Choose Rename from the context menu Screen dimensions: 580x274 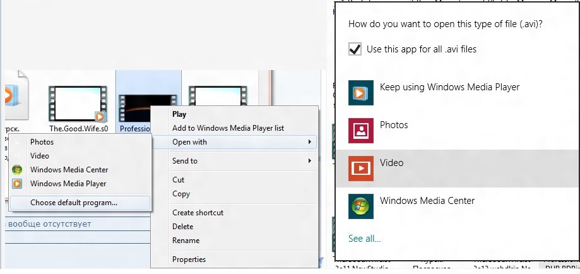click(x=186, y=241)
